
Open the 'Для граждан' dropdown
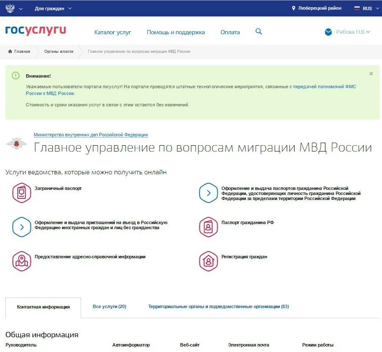(x=53, y=8)
